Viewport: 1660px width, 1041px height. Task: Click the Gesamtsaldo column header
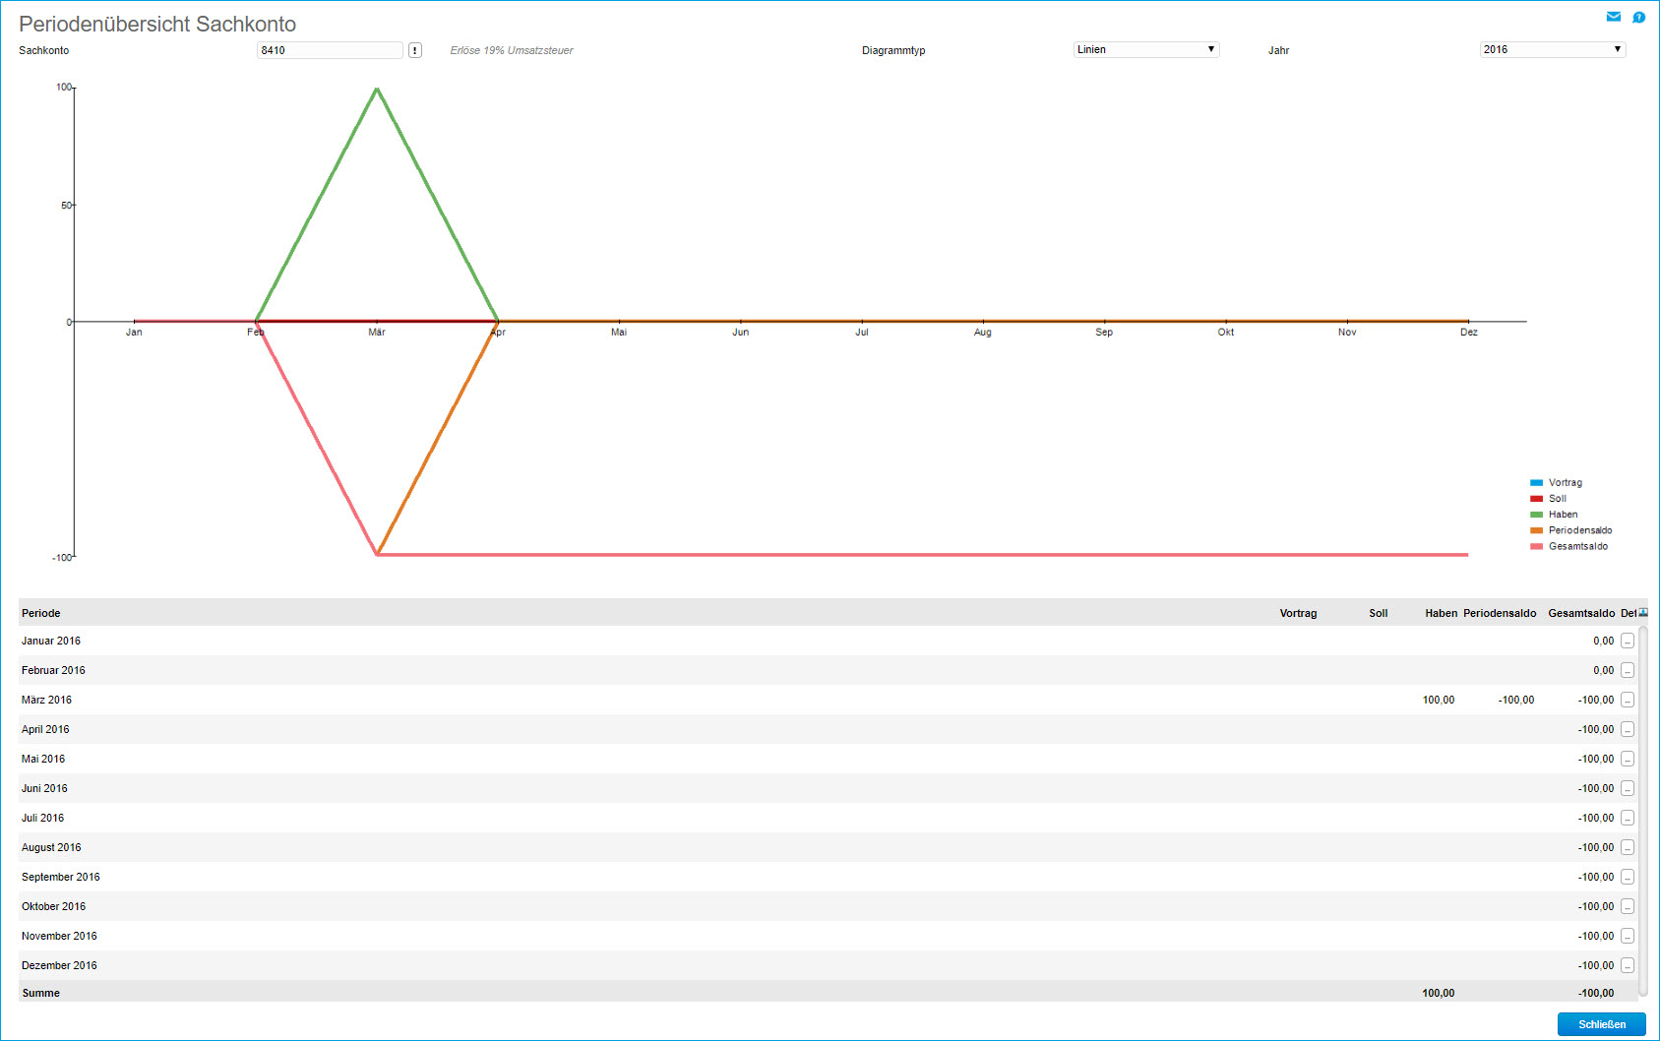[1580, 613]
